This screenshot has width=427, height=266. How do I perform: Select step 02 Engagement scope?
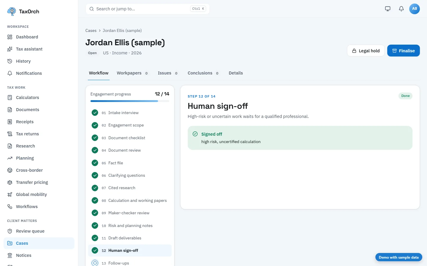coord(130,125)
